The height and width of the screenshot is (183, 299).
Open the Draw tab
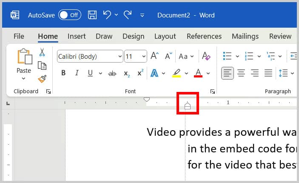(x=104, y=36)
